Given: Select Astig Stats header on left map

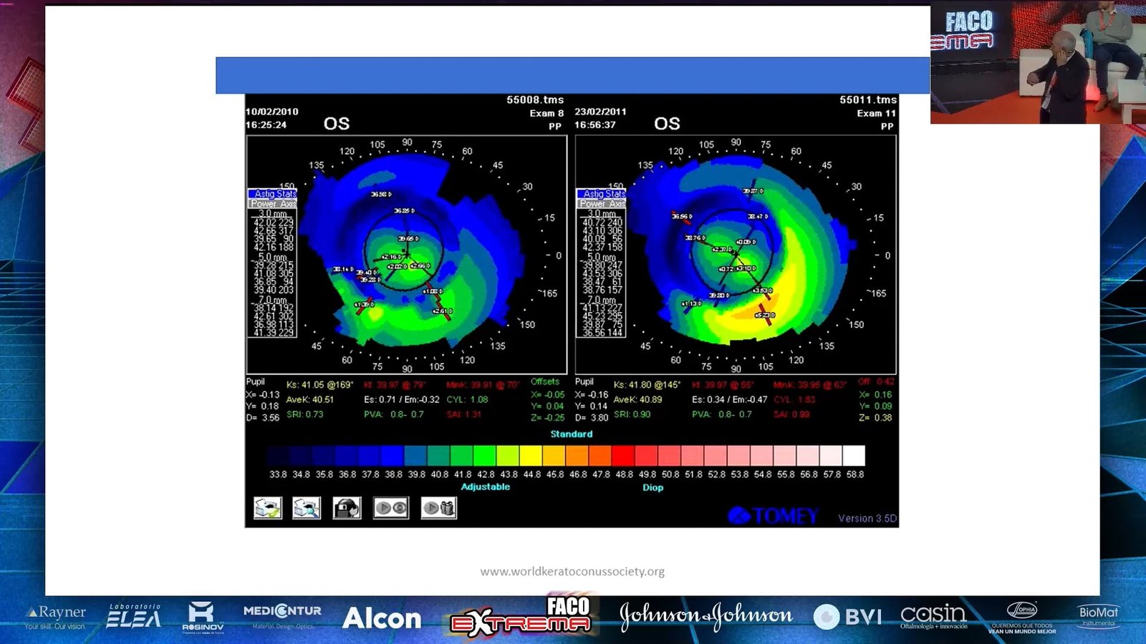Looking at the screenshot, I should click(x=273, y=194).
